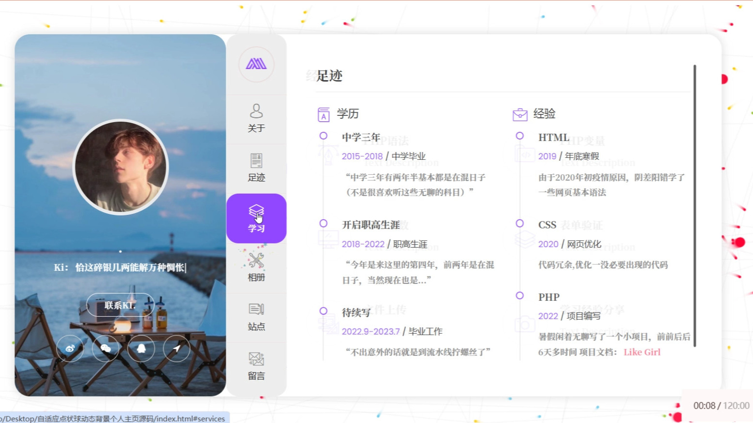This screenshot has height=423, width=753.
Task: Click the 中学三年 entry title
Action: 361,138
